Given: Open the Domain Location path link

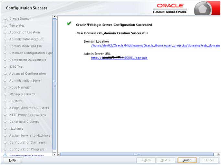Looking at the screenshot, I should pos(155,45).
